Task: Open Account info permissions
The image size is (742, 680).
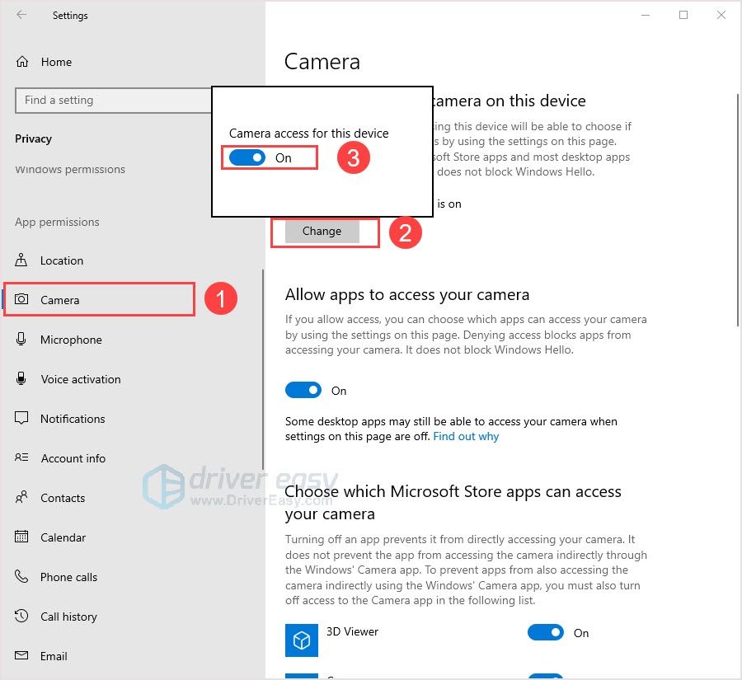Action: point(73,458)
